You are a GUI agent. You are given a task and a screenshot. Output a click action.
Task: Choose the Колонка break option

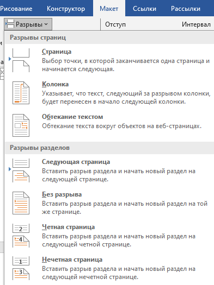(109, 93)
